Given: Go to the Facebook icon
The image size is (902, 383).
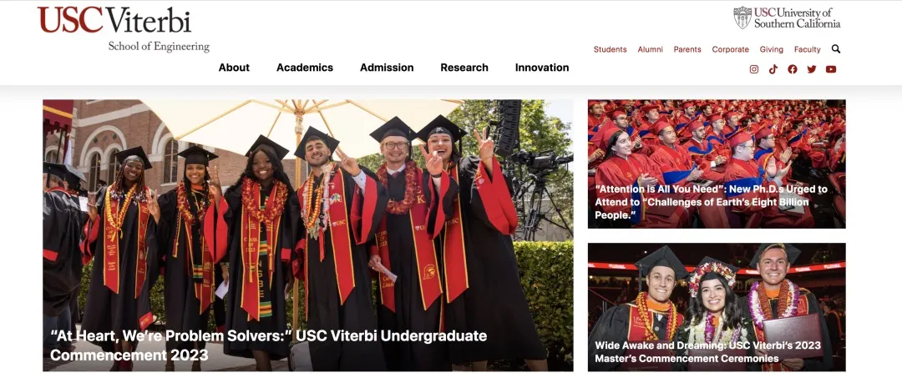Looking at the screenshot, I should [x=792, y=69].
